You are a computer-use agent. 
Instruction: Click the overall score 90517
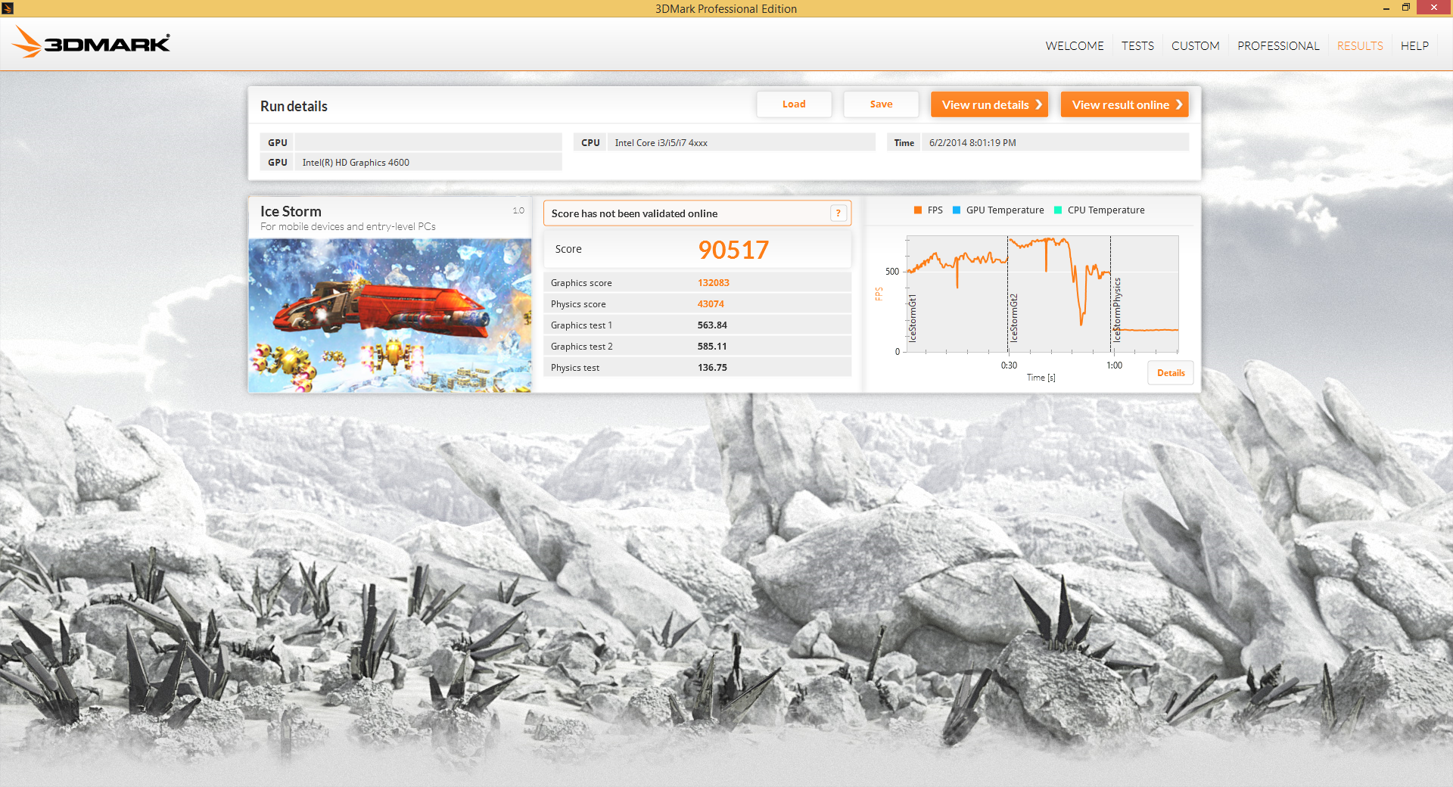point(733,250)
